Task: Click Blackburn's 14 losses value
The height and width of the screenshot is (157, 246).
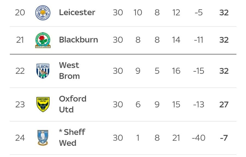Action: (176, 40)
